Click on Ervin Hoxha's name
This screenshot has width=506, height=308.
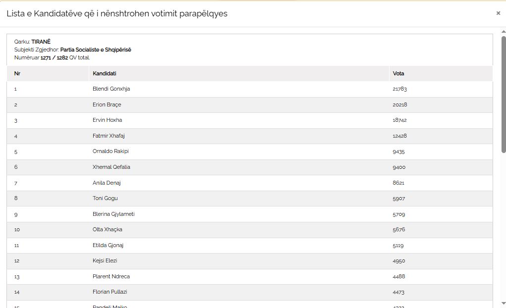pos(108,120)
